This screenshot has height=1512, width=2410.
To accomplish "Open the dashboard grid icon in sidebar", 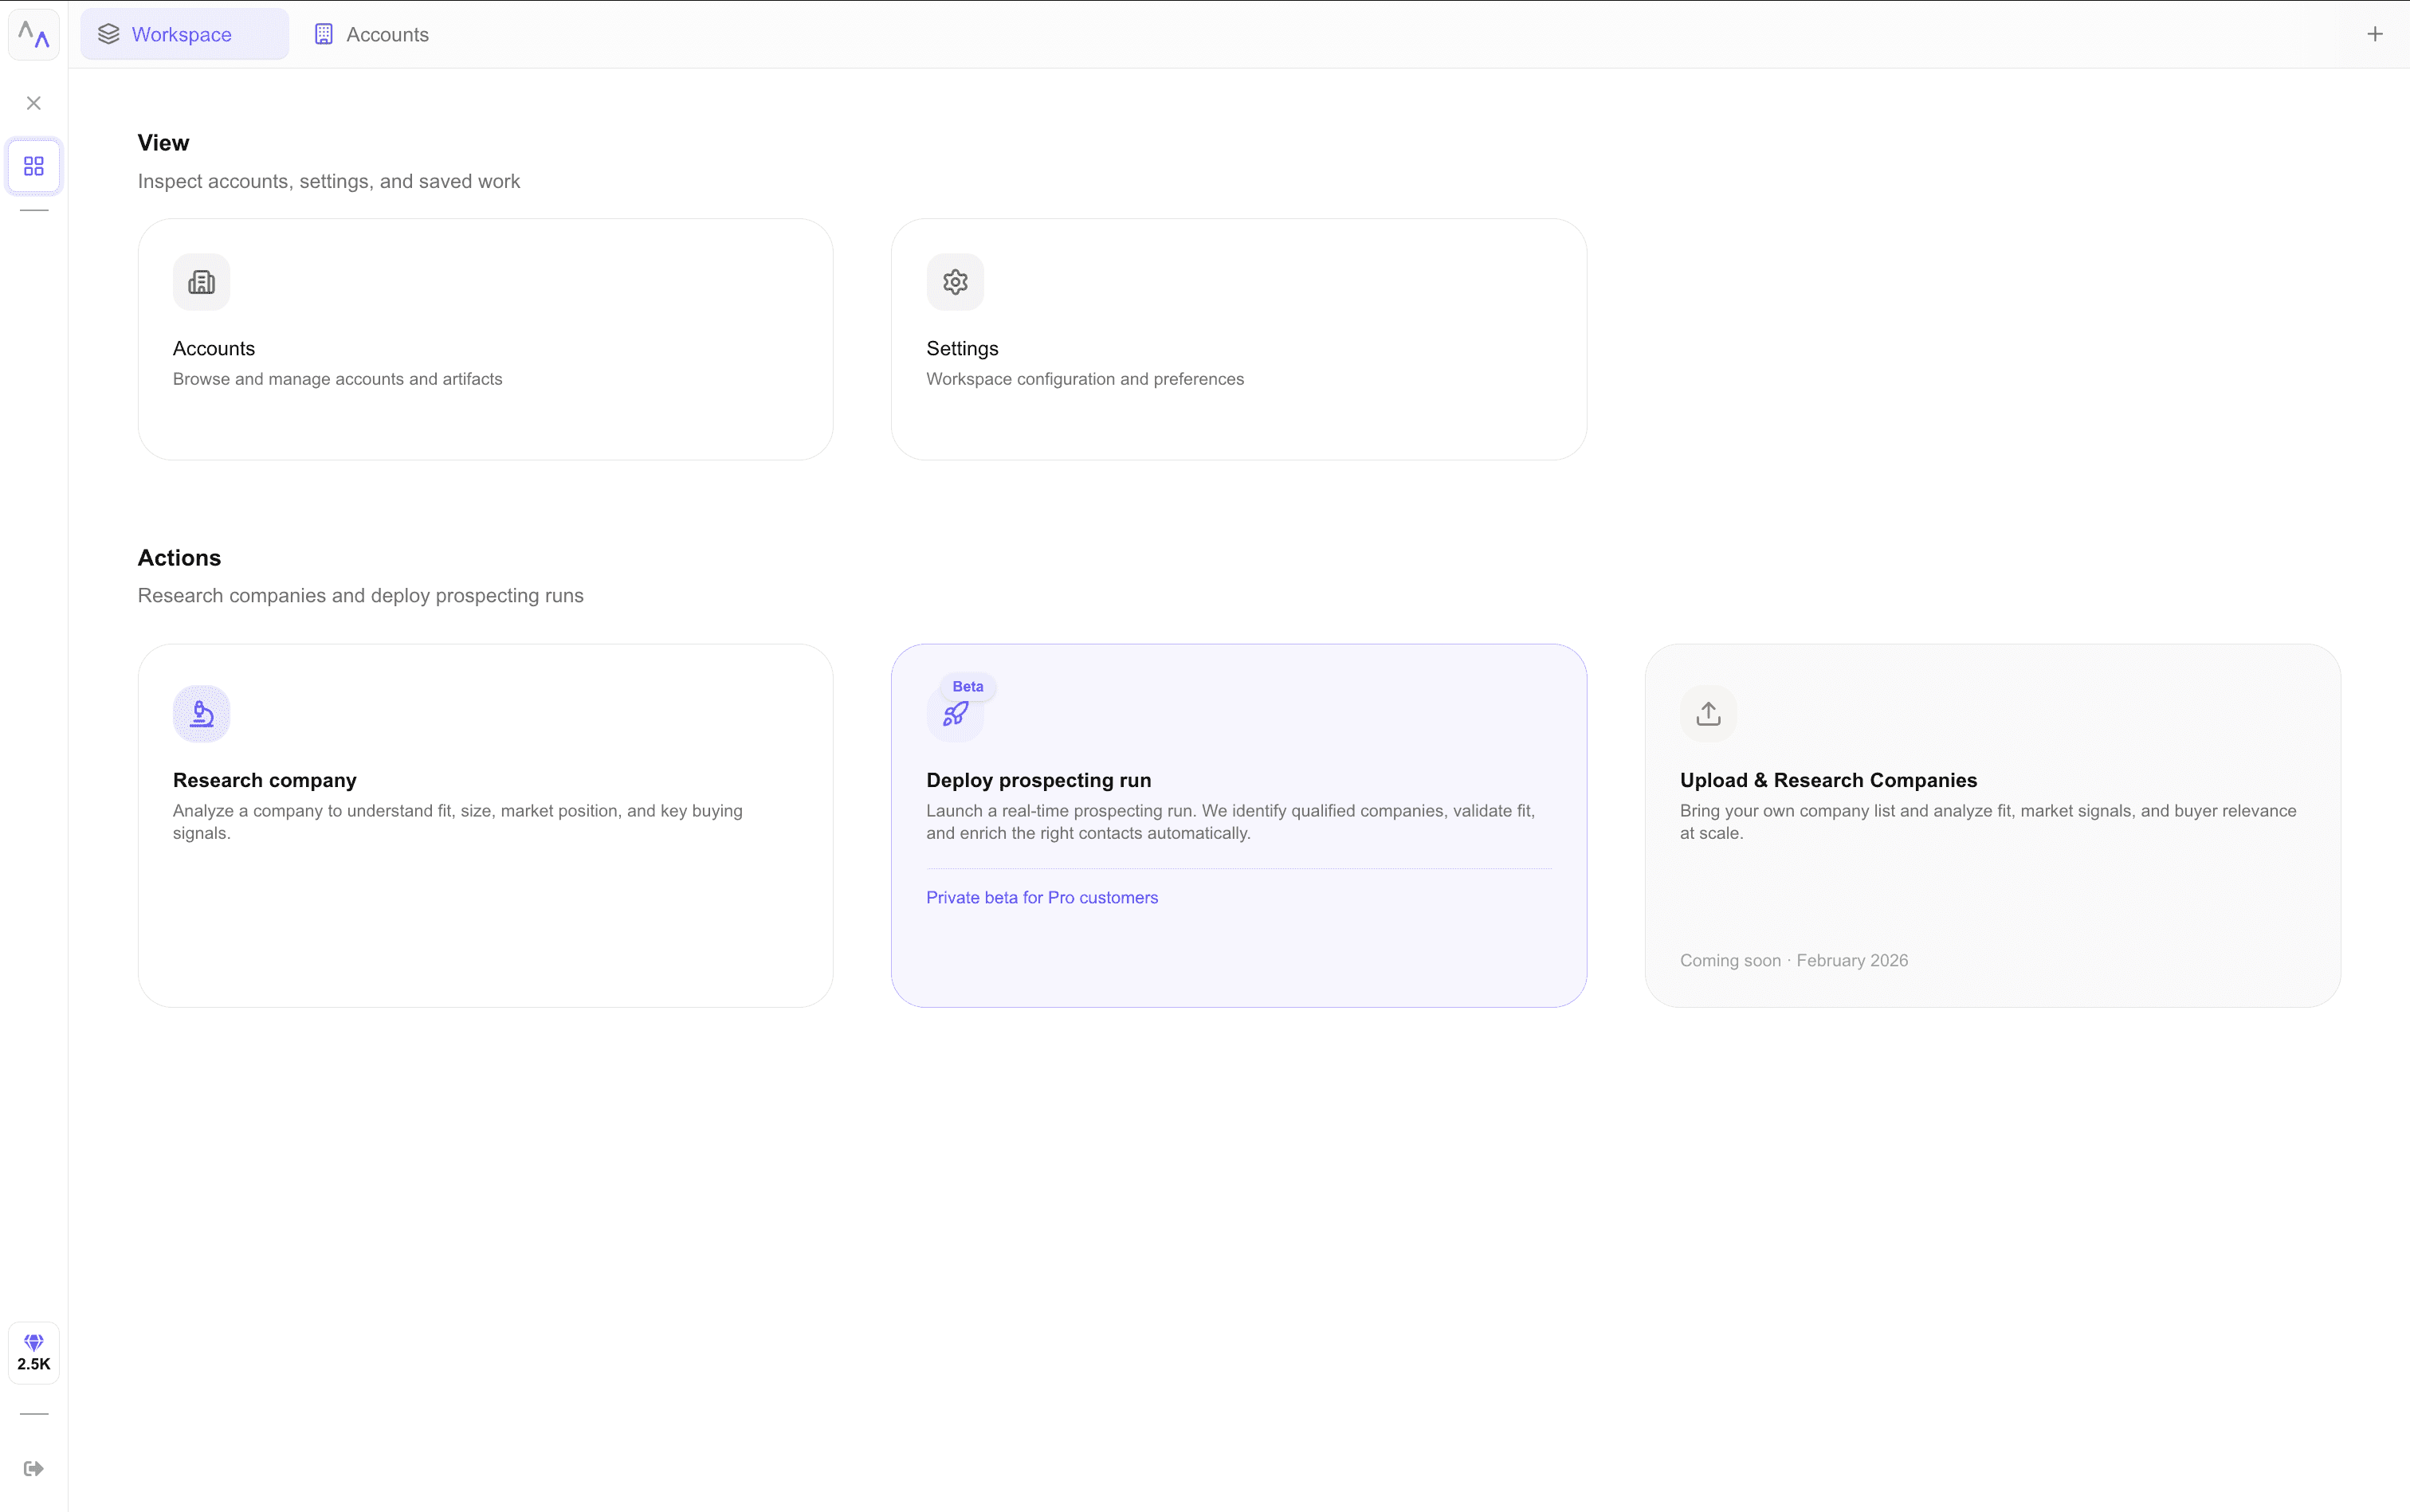I will [x=33, y=165].
